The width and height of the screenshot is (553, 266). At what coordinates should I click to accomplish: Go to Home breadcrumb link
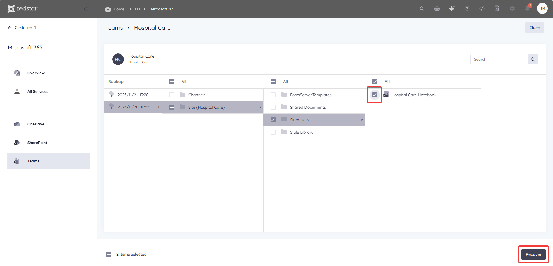point(119,9)
